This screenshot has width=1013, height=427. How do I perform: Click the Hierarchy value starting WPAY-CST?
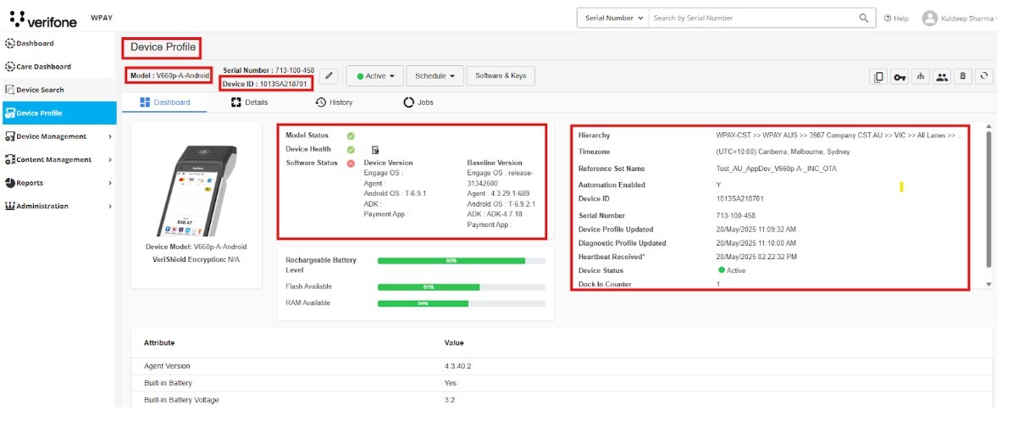(840, 136)
